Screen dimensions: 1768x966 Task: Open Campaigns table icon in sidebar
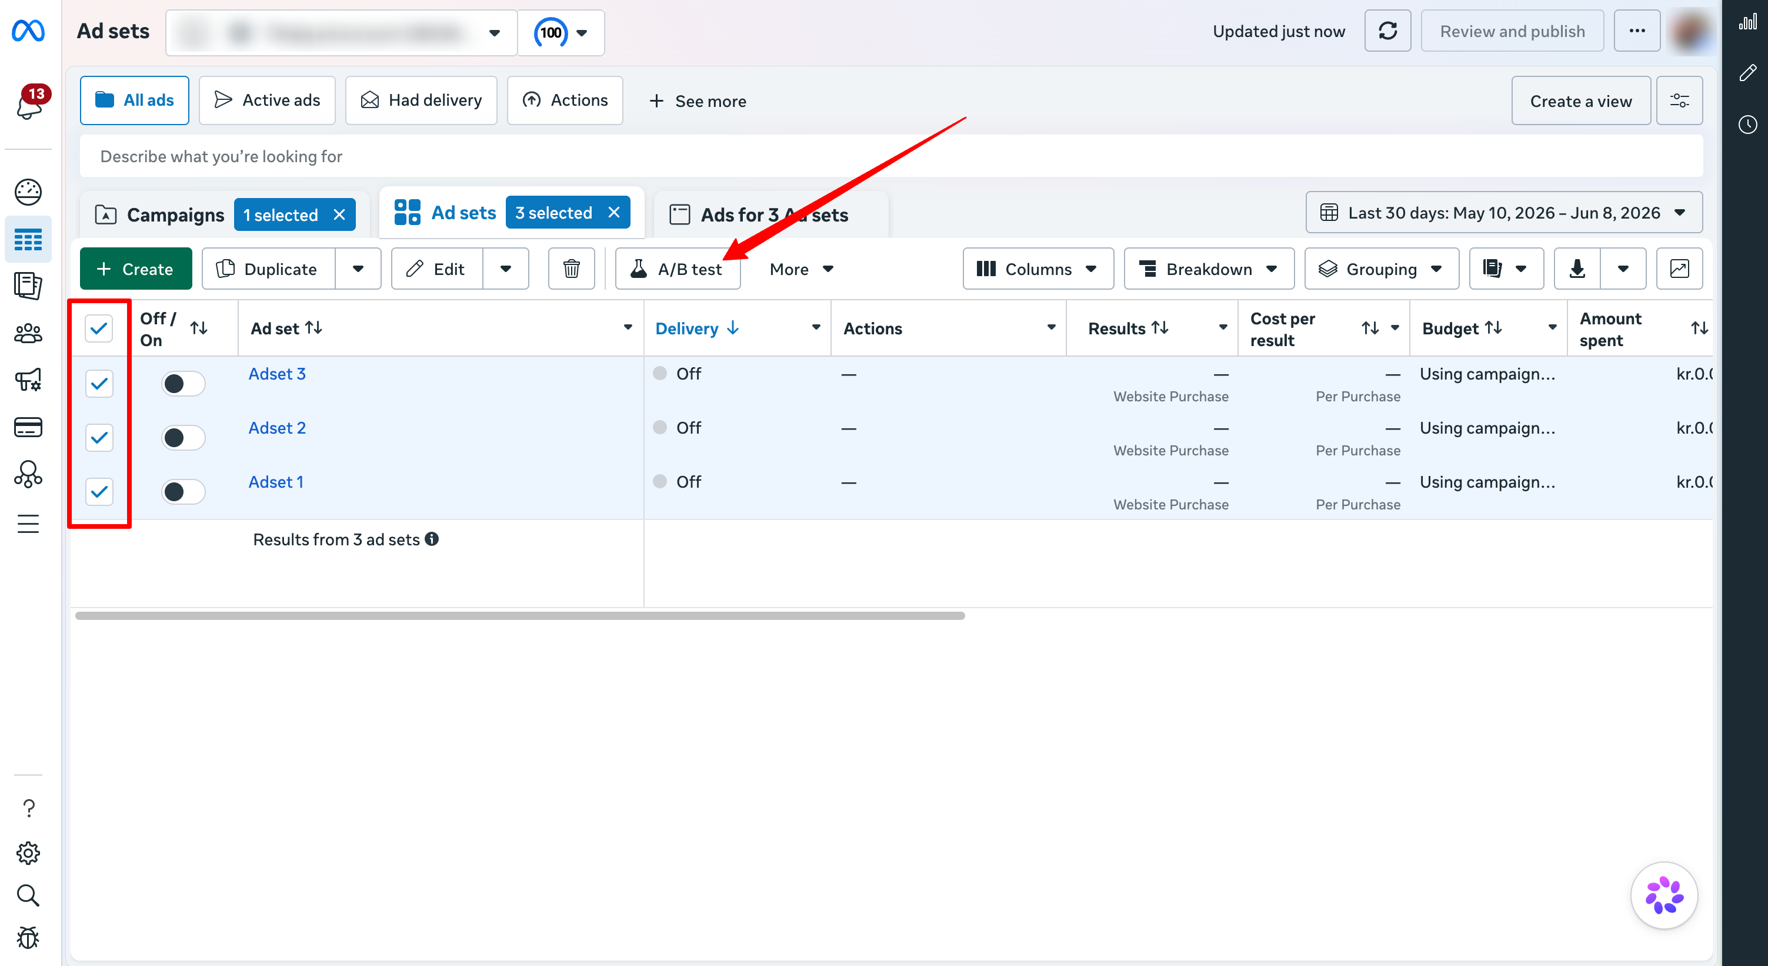(28, 240)
